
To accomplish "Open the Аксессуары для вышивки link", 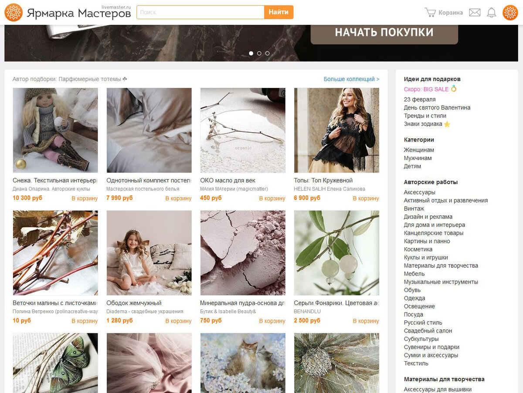I will point(438,390).
